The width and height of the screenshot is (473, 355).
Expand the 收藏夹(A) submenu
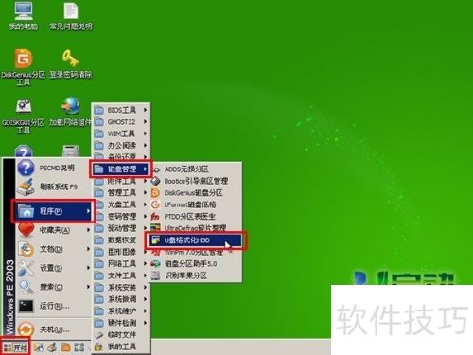tap(53, 230)
